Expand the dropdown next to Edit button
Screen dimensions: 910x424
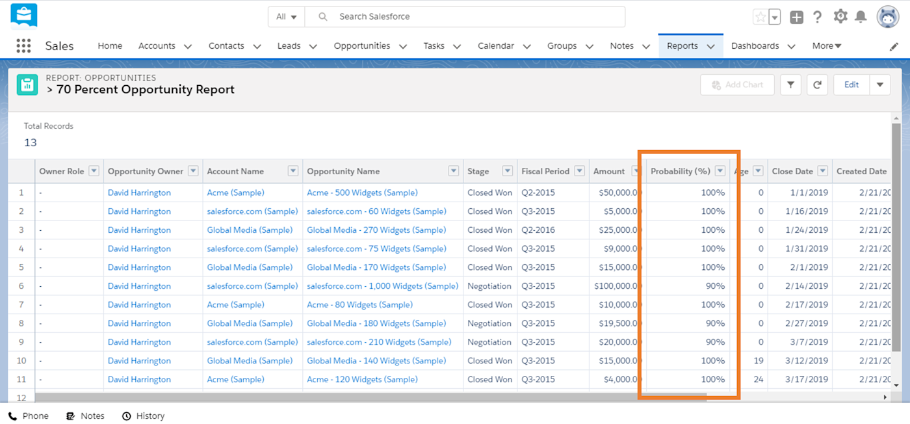point(880,85)
